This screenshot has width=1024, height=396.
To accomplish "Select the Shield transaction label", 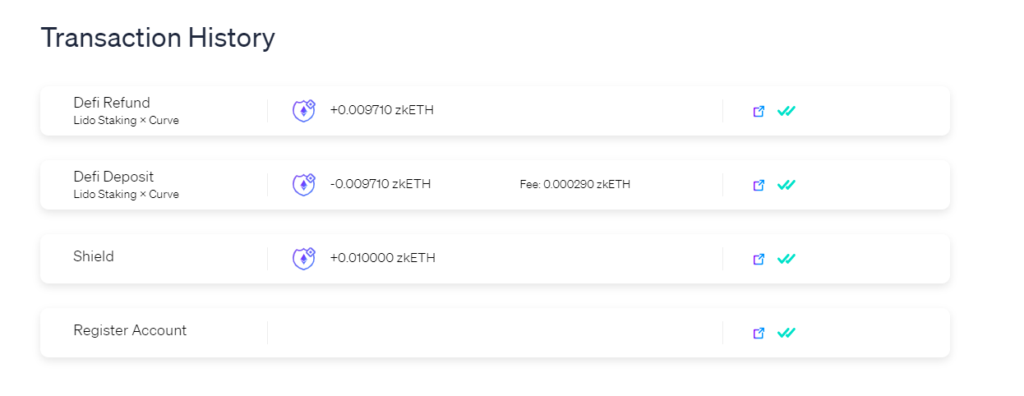I will [x=94, y=256].
